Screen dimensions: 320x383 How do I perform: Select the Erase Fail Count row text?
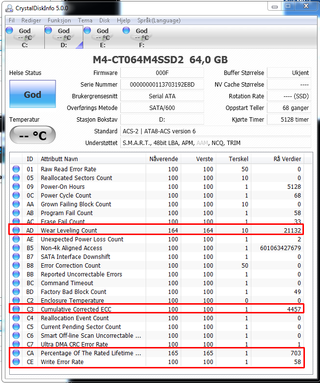(63, 221)
